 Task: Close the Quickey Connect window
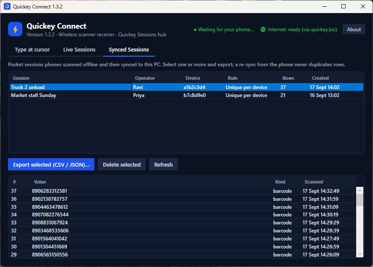click(x=363, y=6)
